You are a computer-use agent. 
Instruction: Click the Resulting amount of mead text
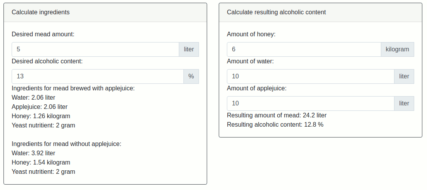pos(277,115)
